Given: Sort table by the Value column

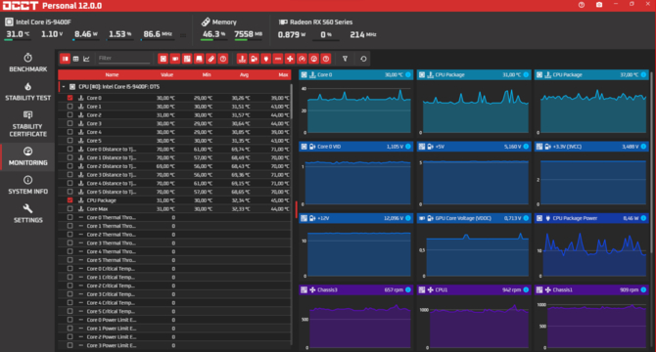Looking at the screenshot, I should coord(166,74).
